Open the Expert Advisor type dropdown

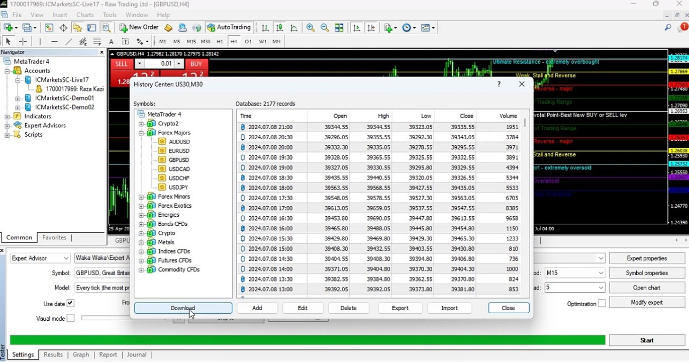(40, 258)
